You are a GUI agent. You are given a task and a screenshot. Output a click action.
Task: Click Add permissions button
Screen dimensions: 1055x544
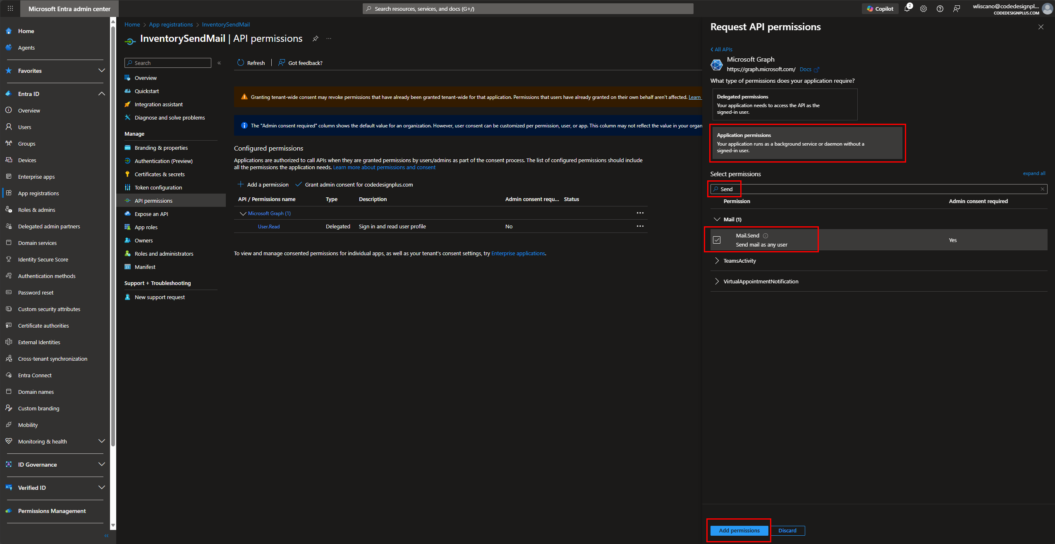(739, 530)
